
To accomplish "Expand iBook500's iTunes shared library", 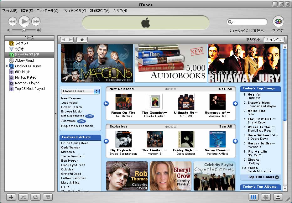I will [x=7, y=66].
